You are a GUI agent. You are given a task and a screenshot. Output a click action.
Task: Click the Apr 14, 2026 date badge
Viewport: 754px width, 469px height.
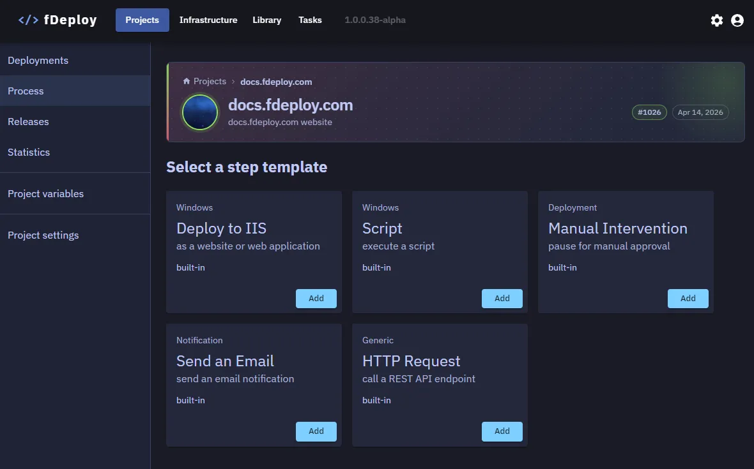pyautogui.click(x=700, y=112)
